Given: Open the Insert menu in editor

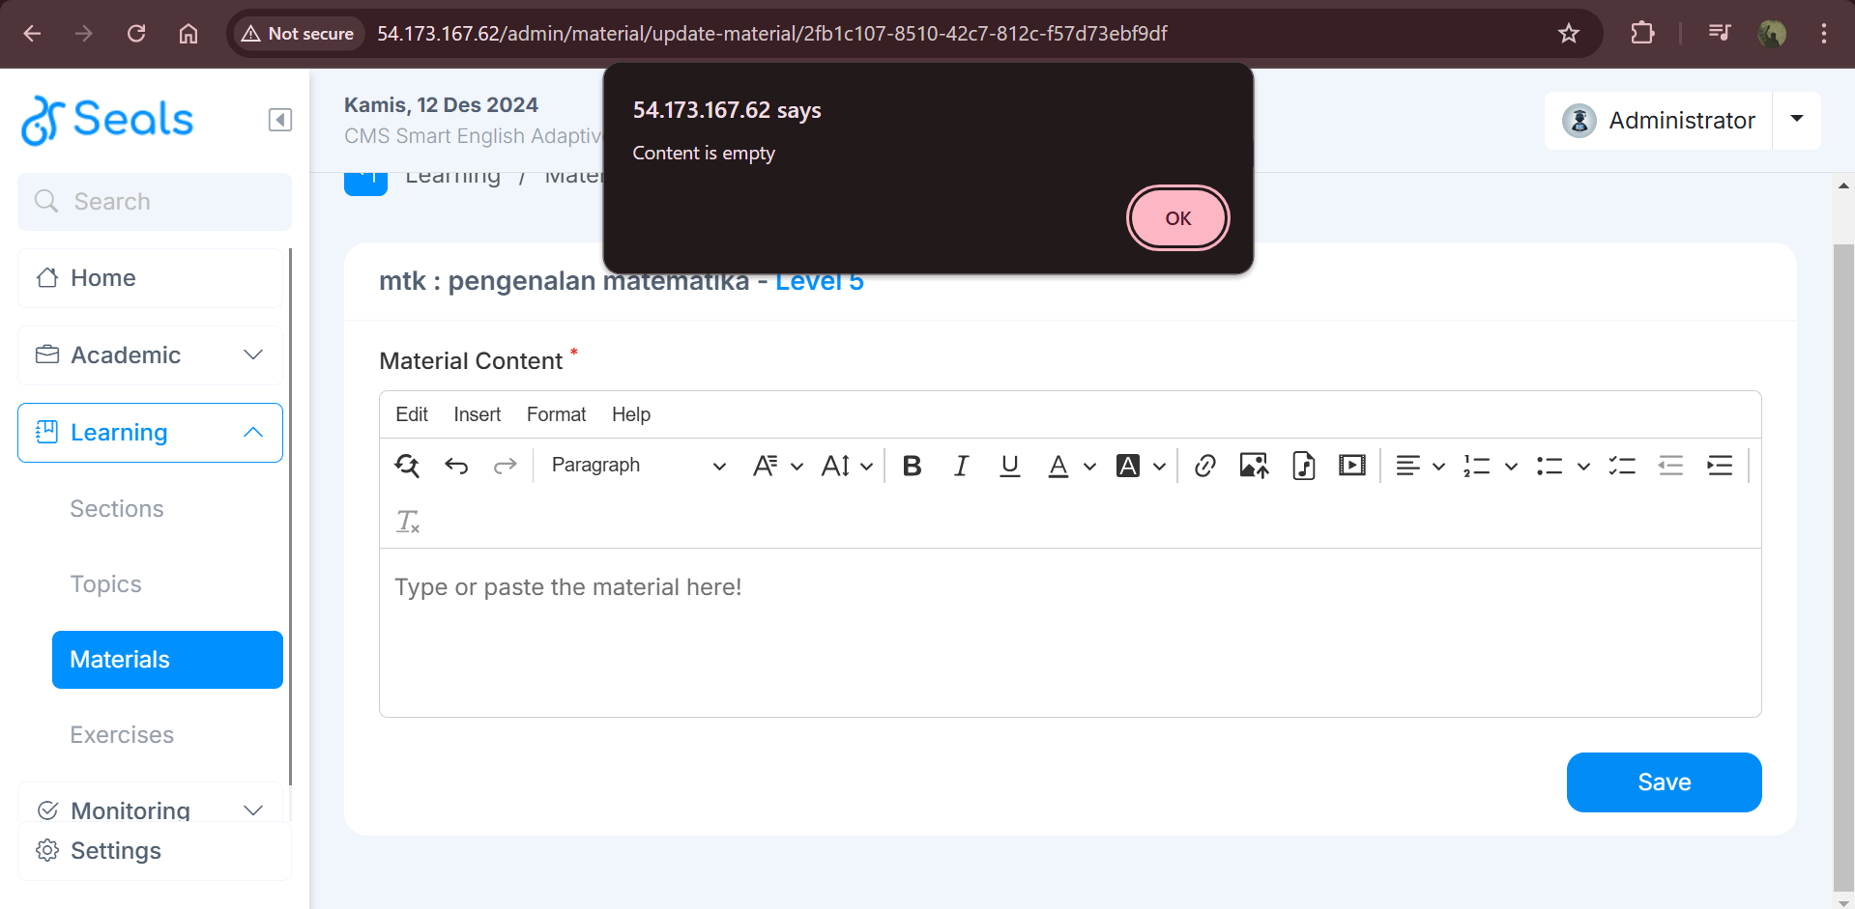Looking at the screenshot, I should (x=477, y=414).
